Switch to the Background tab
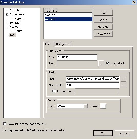The height and width of the screenshot is (139, 137). [63, 44]
